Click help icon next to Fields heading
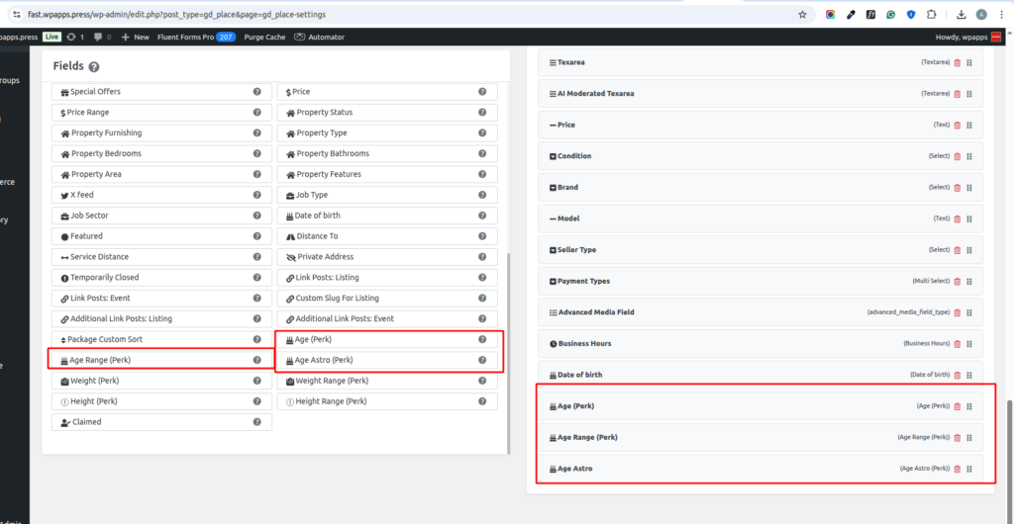The image size is (1014, 524). tap(94, 67)
